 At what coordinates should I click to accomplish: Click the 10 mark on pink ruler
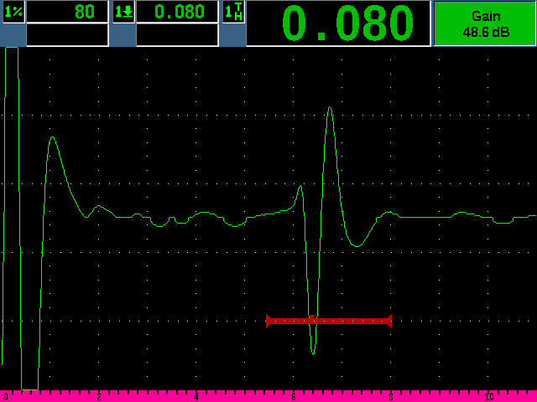pos(488,396)
